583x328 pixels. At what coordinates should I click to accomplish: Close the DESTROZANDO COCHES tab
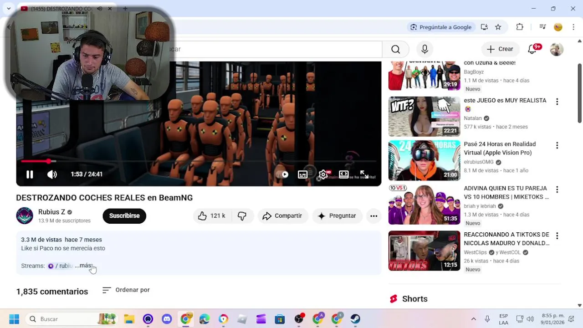point(110,8)
